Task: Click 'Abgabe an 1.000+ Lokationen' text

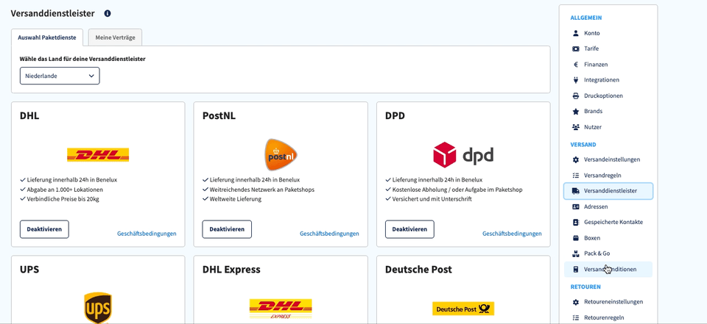Action: click(x=65, y=190)
